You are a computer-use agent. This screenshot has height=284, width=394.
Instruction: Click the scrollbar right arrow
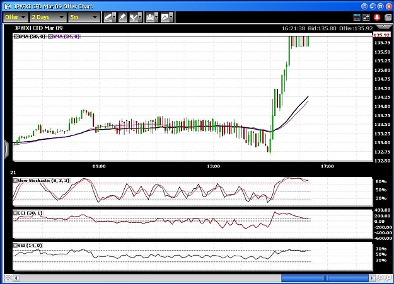pos(372,278)
